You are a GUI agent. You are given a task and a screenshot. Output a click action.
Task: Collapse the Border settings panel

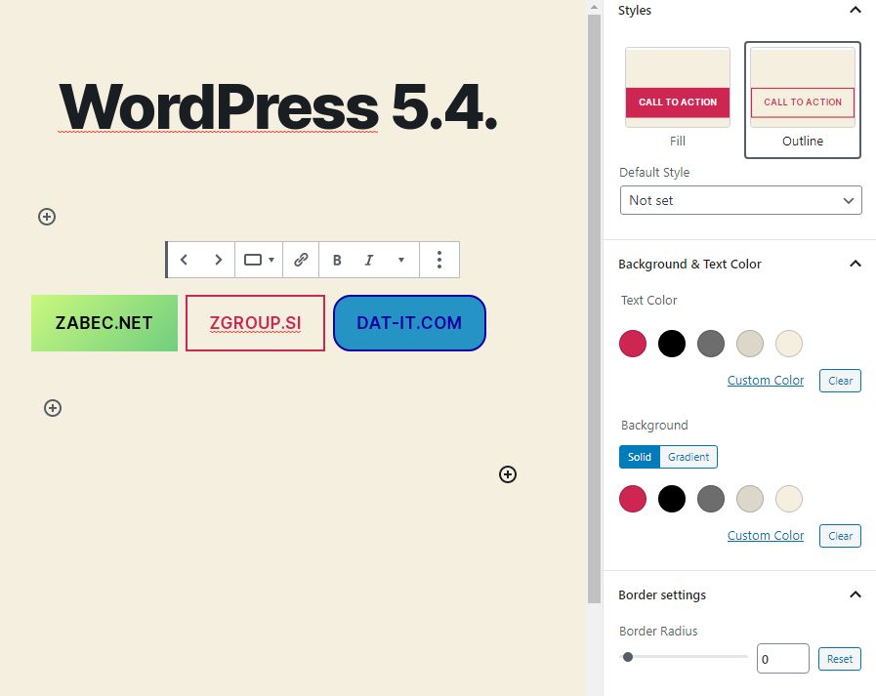(x=855, y=594)
